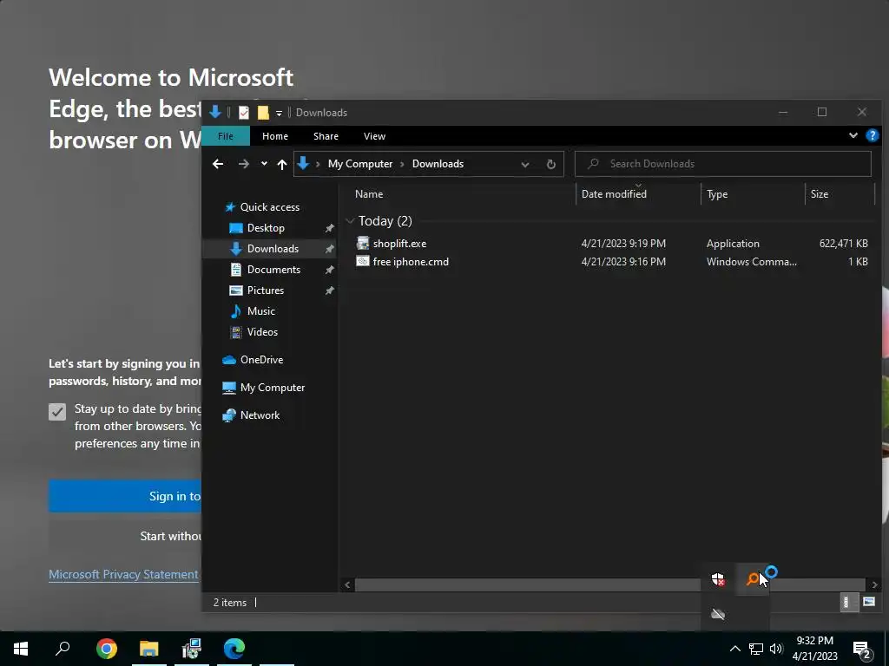Click the taskbar Search magnifier
The width and height of the screenshot is (889, 666).
63,648
